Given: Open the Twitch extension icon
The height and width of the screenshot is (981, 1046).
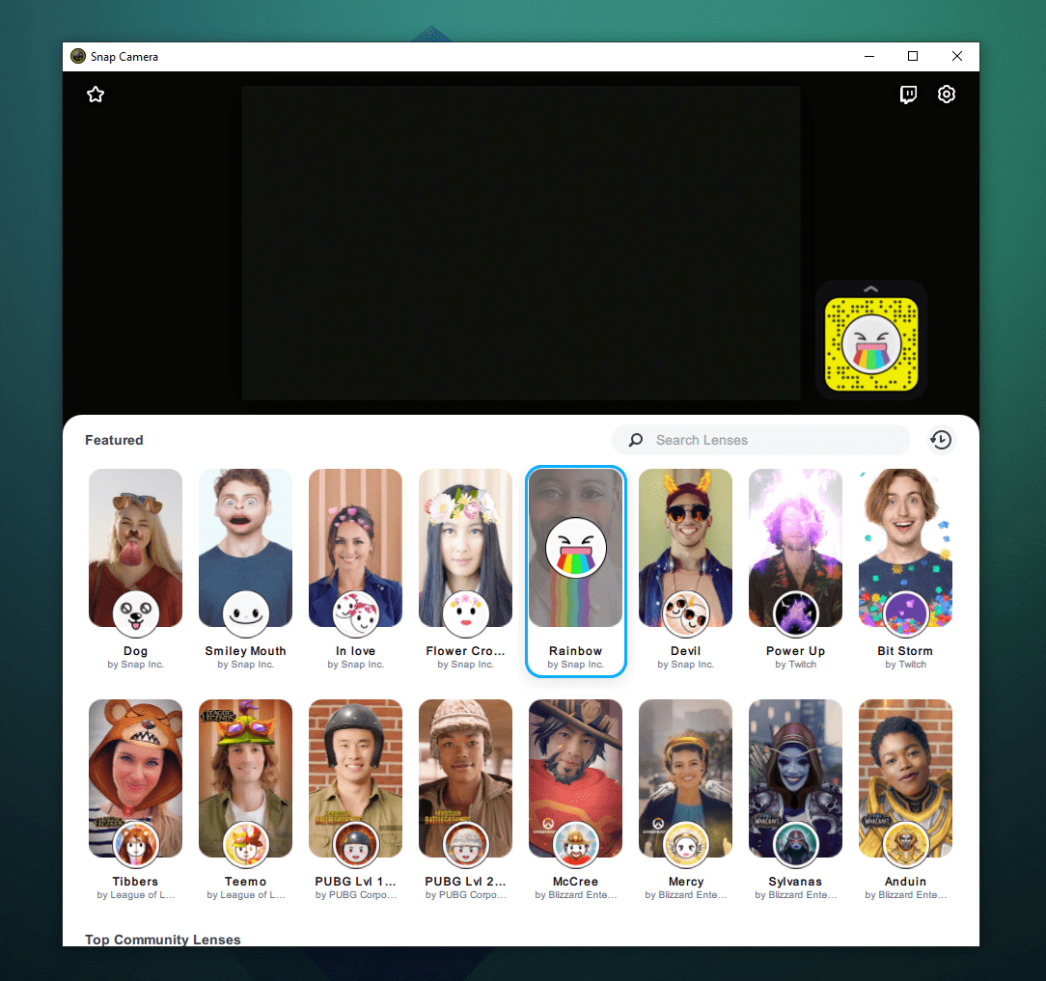Looking at the screenshot, I should [908, 95].
